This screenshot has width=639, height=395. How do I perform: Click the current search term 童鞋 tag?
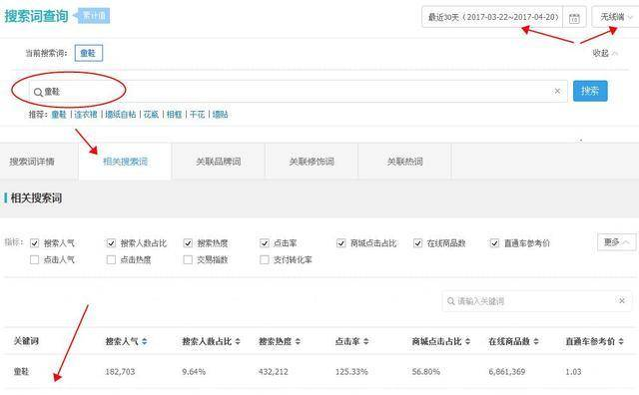89,53
